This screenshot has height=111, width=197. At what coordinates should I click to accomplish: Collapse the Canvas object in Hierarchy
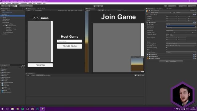1,18
